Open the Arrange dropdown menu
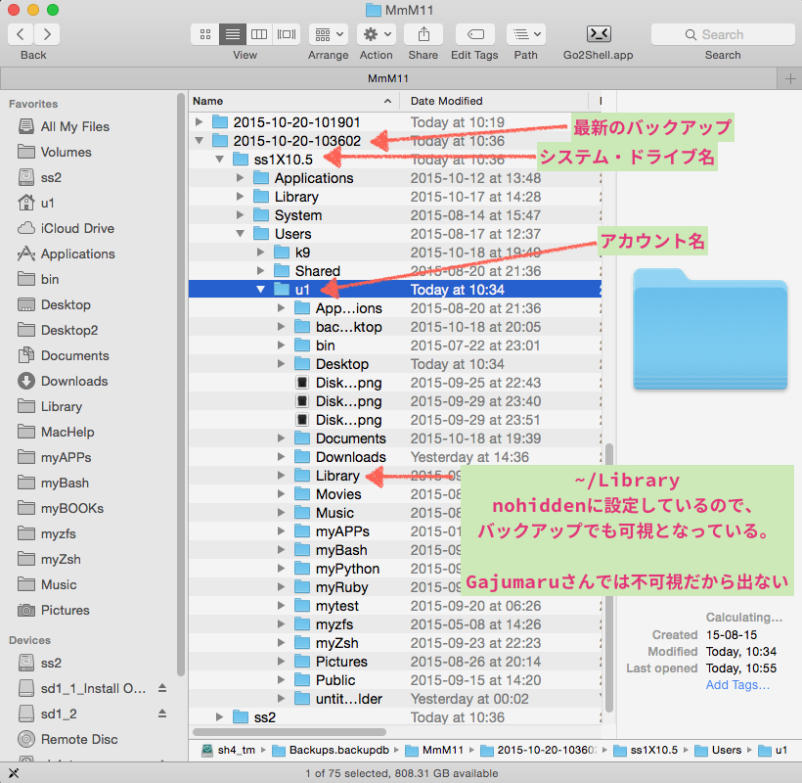802x783 pixels. click(x=328, y=34)
